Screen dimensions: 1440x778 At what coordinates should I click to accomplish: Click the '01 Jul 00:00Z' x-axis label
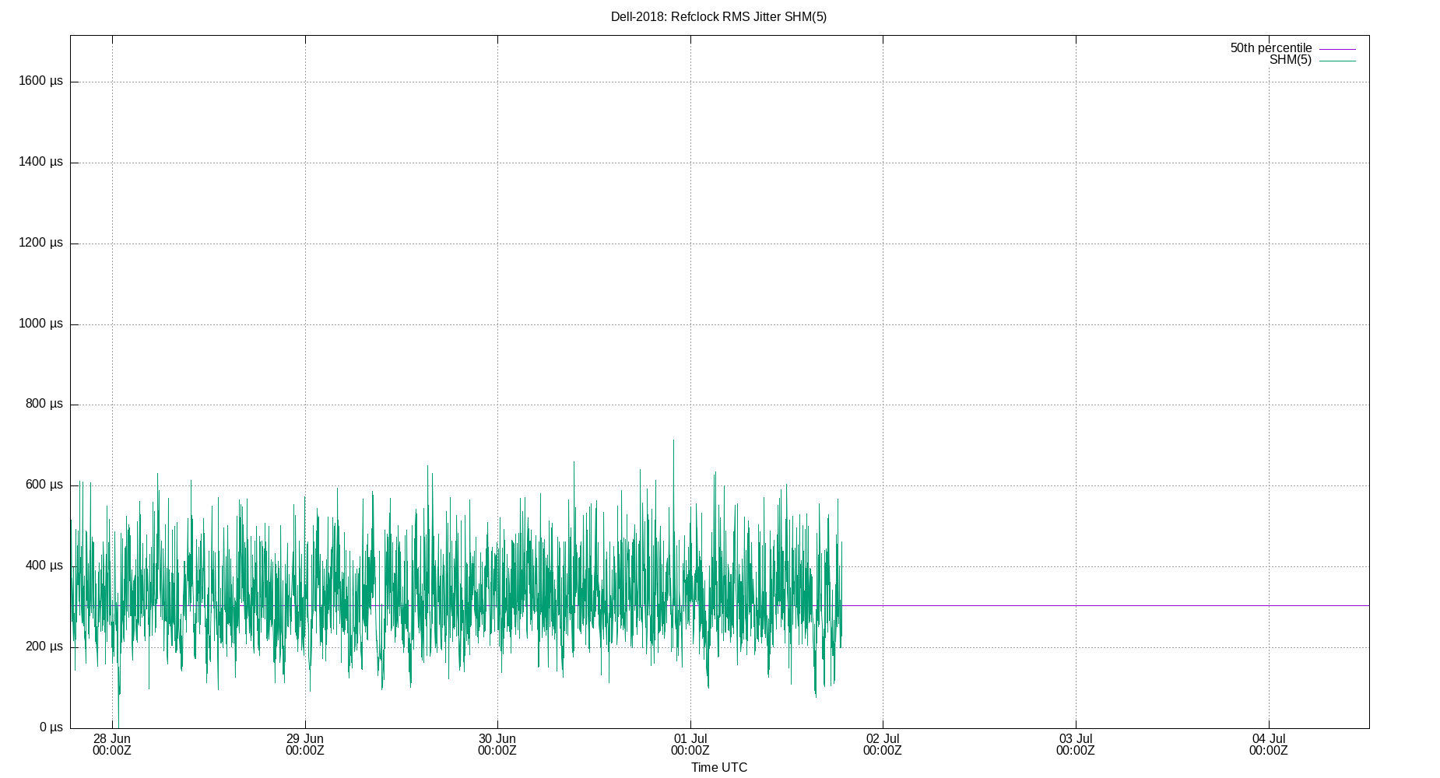tap(690, 745)
